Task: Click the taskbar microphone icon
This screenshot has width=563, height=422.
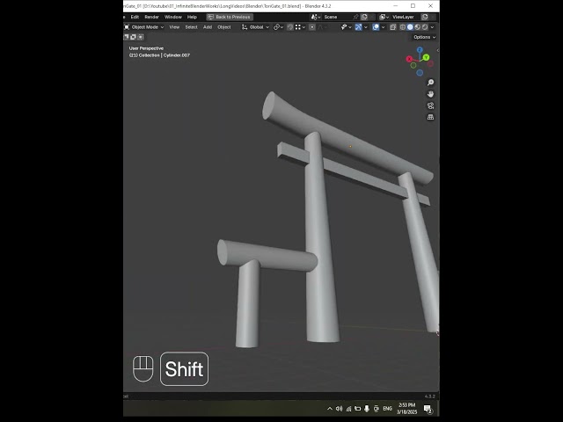Action: (x=367, y=408)
